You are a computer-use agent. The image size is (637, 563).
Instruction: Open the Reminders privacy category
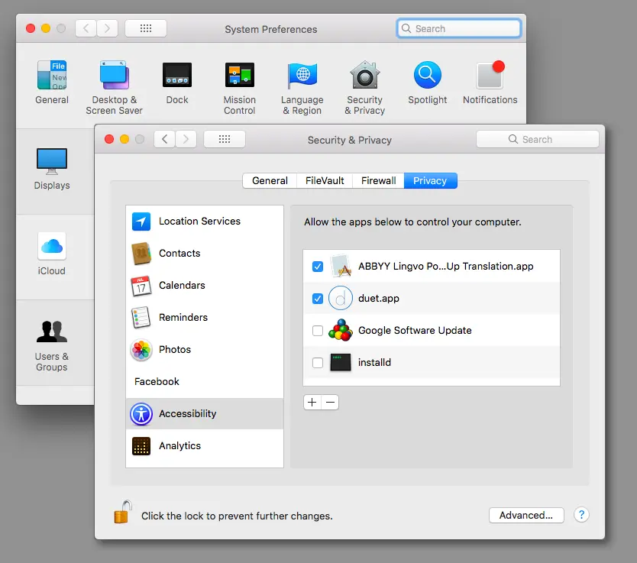click(x=183, y=318)
